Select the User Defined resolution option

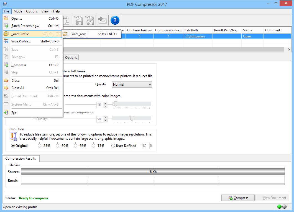[x=113, y=146]
